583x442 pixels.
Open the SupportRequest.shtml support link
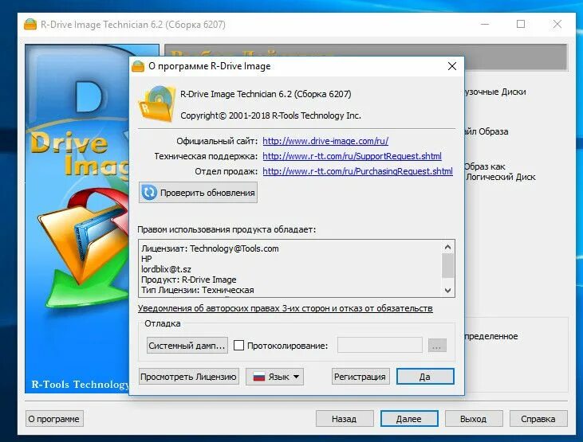click(x=352, y=156)
